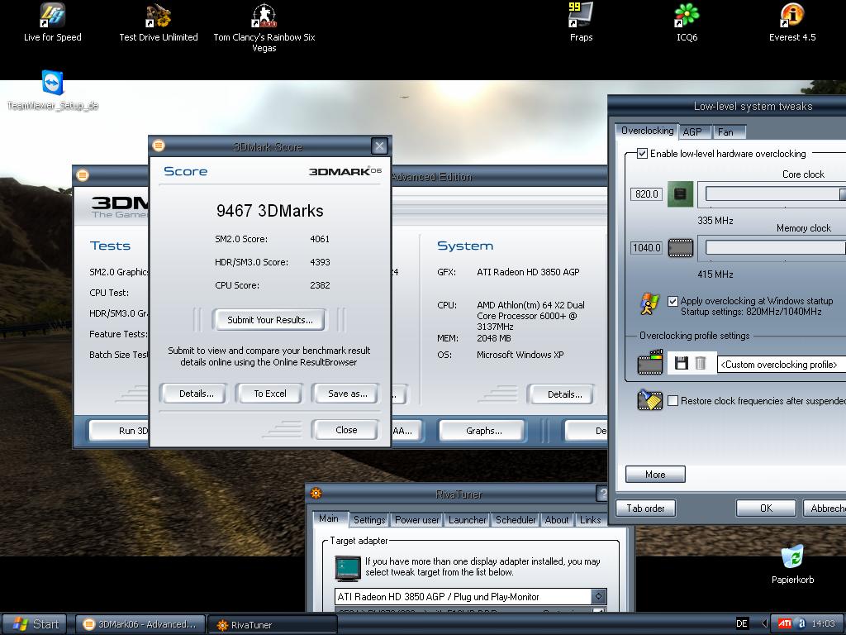846x635 pixels.
Task: Click the ATI tray icon in the taskbar
Action: click(784, 623)
